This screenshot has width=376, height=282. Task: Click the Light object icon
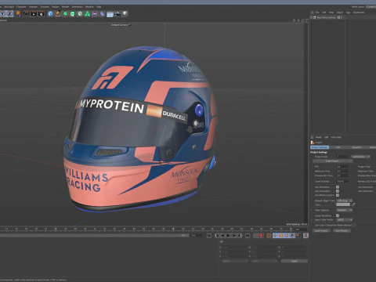tap(125, 13)
